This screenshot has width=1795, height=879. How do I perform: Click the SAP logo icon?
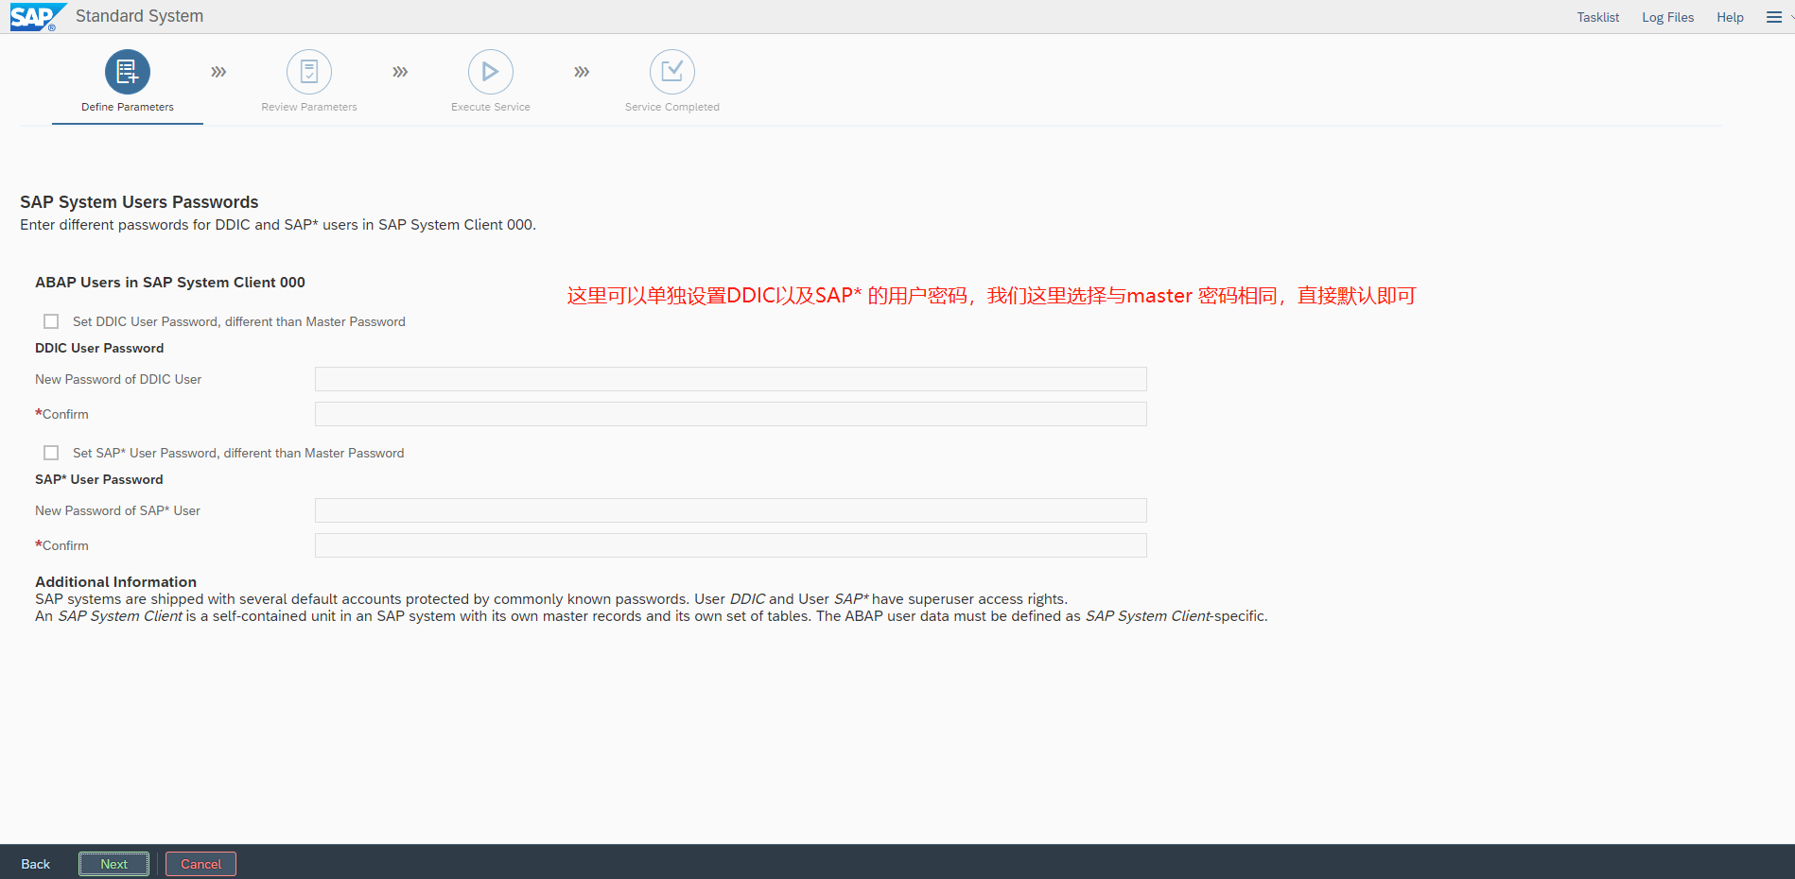36,17
